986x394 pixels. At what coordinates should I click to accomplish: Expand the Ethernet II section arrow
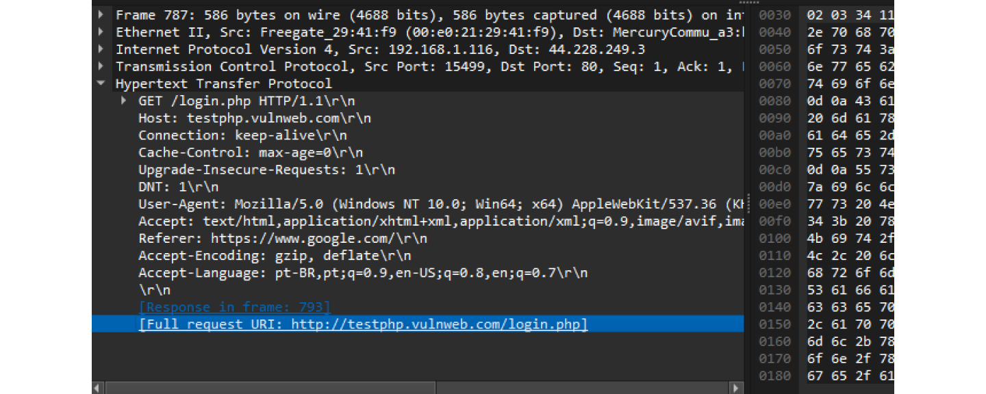pyautogui.click(x=101, y=32)
